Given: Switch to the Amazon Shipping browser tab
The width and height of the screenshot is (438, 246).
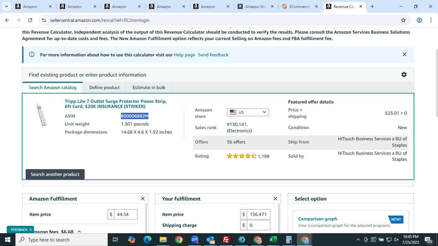Looking at the screenshot, I should point(256,6).
